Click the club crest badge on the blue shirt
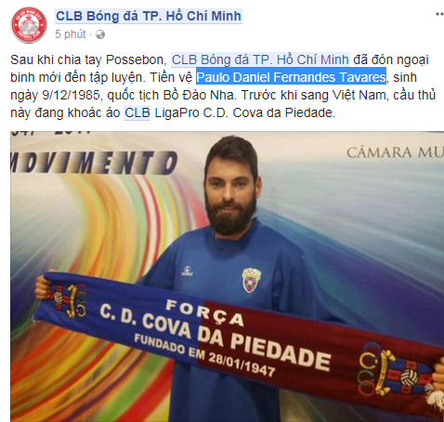 click(x=251, y=280)
